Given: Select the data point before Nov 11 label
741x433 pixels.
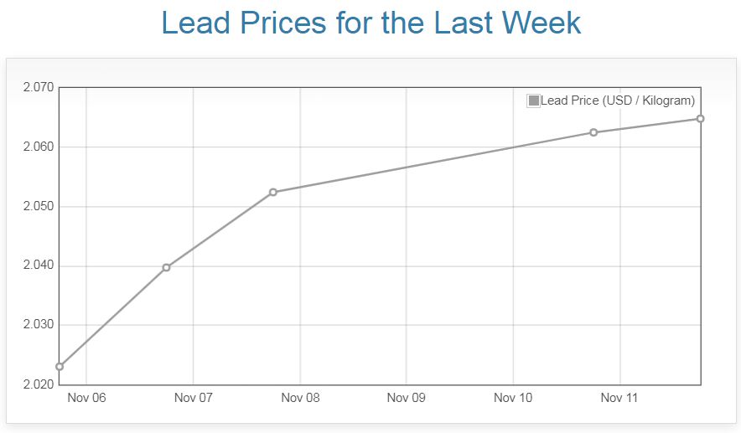Looking at the screenshot, I should click(593, 132).
